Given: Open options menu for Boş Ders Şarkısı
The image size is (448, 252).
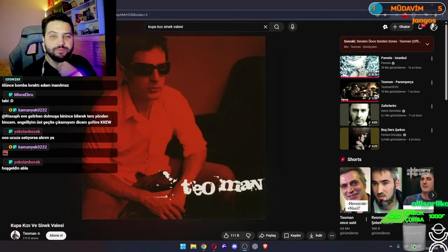Looking at the screenshot, I should coord(432,131).
